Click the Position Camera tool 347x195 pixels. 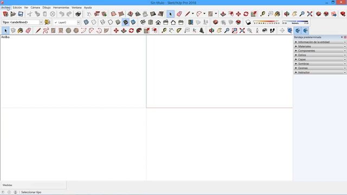click(x=257, y=30)
